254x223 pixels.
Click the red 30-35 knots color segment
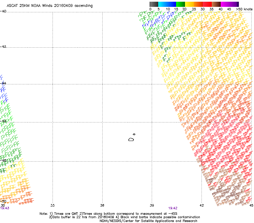[x=207, y=4]
